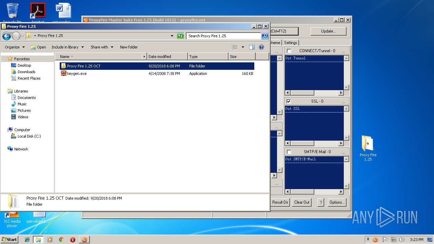The image size is (434, 244).
Task: Click the Back navigation arrow in Explorer
Action: (x=6, y=36)
